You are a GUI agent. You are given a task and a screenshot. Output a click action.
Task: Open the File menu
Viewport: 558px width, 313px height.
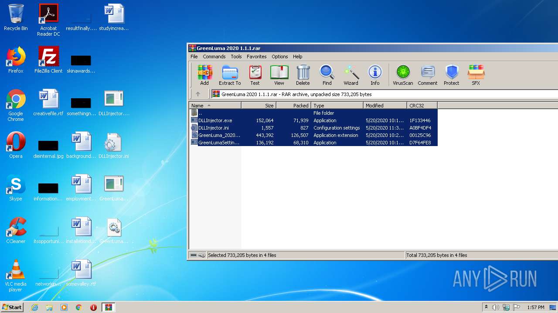click(x=194, y=57)
